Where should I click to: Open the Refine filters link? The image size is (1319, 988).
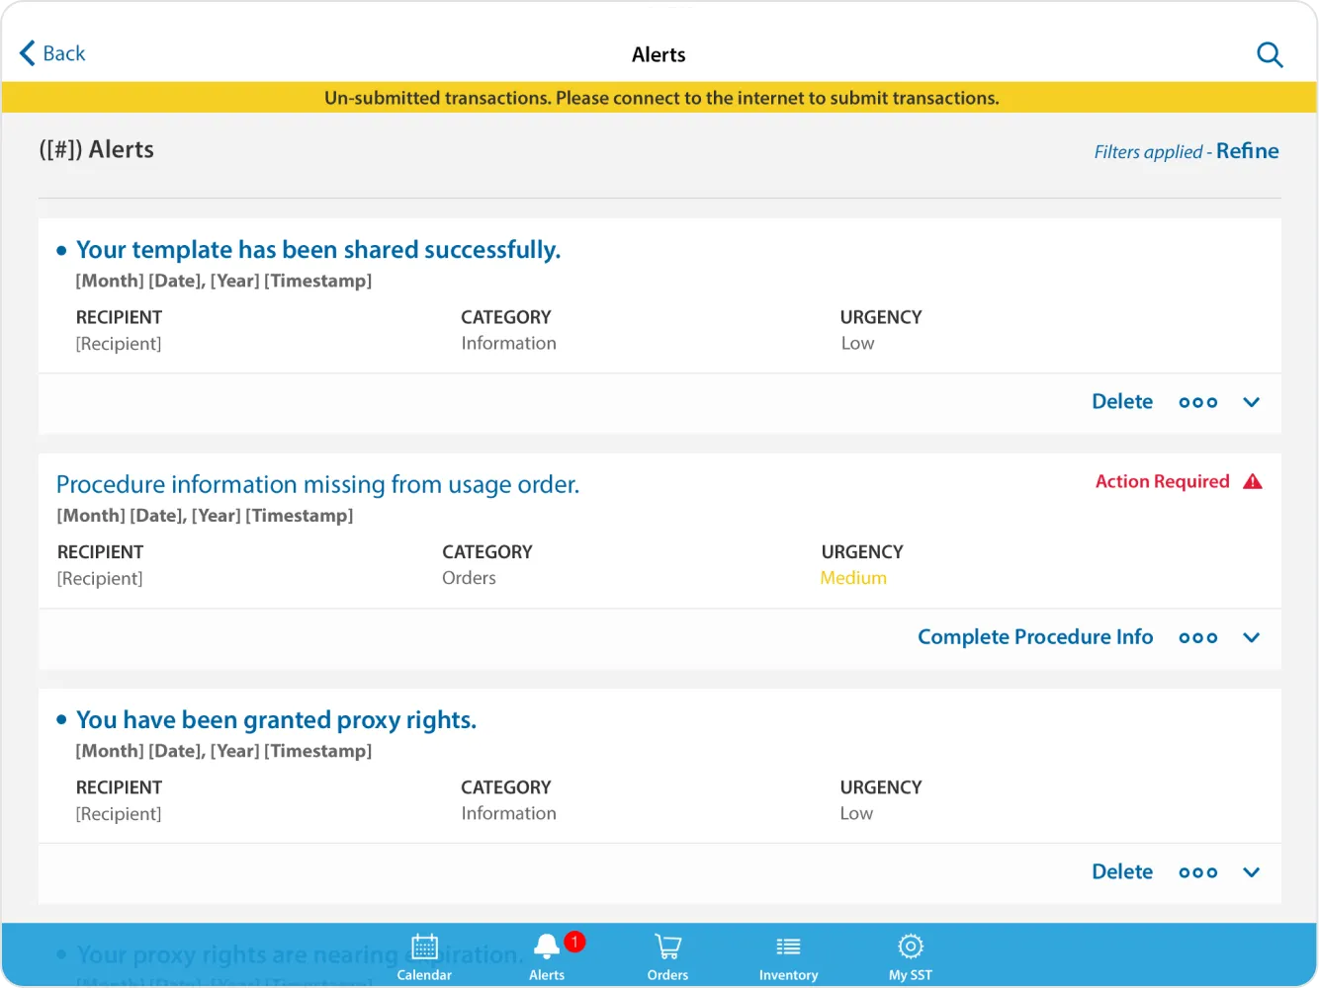(1247, 151)
